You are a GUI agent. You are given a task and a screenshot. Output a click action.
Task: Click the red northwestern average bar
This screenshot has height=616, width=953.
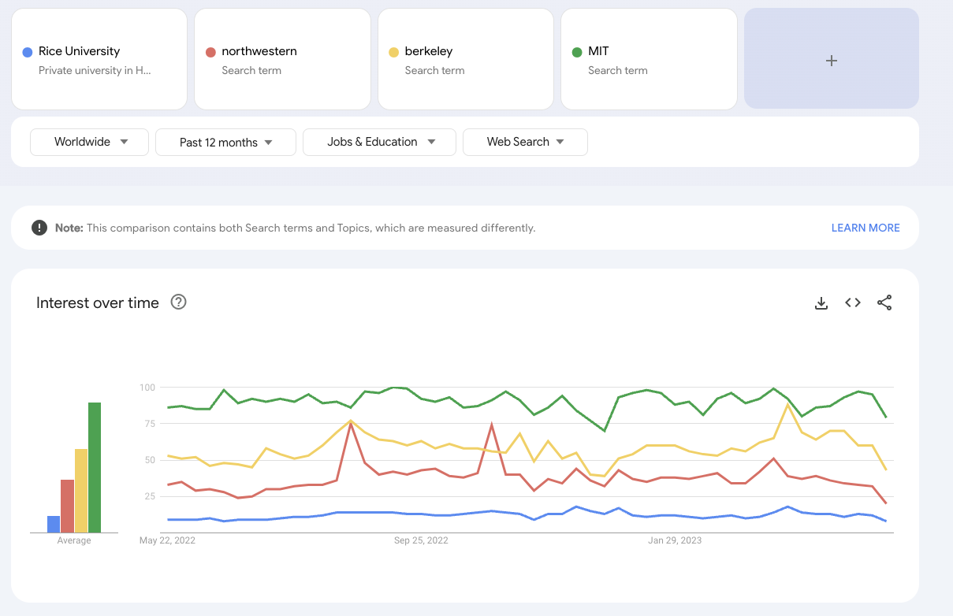(67, 506)
